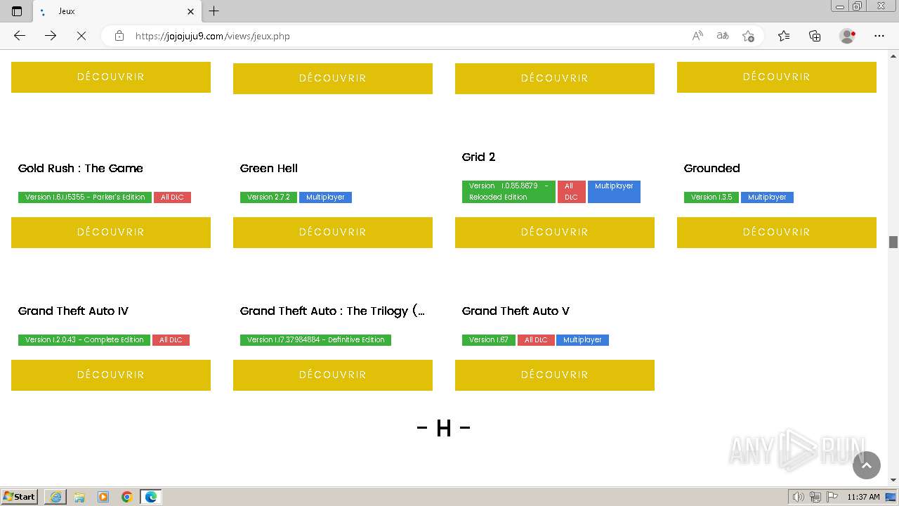The width and height of the screenshot is (899, 506).
Task: Click Gold Rush All DLC badge
Action: click(172, 197)
